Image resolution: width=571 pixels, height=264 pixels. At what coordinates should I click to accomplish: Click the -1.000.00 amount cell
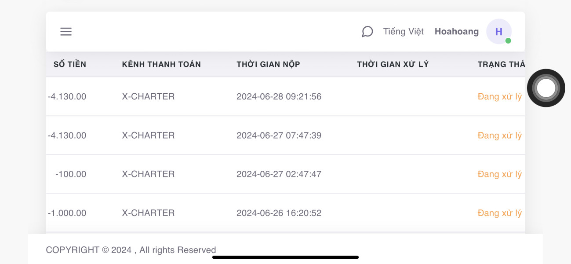[x=67, y=213]
